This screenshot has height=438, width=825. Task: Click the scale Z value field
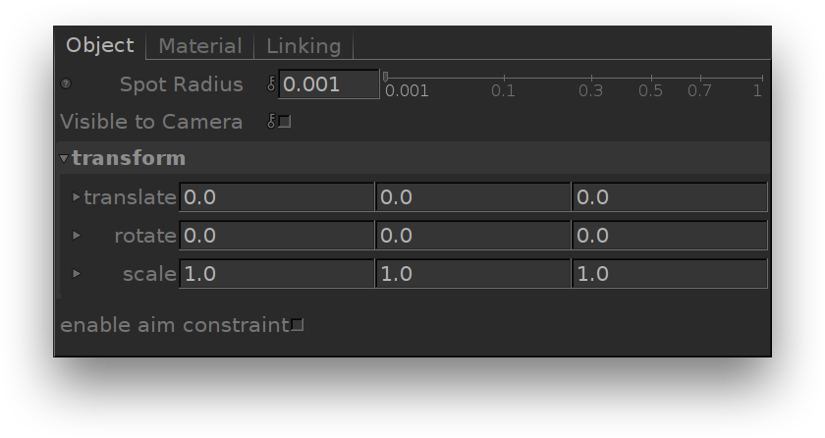point(669,274)
